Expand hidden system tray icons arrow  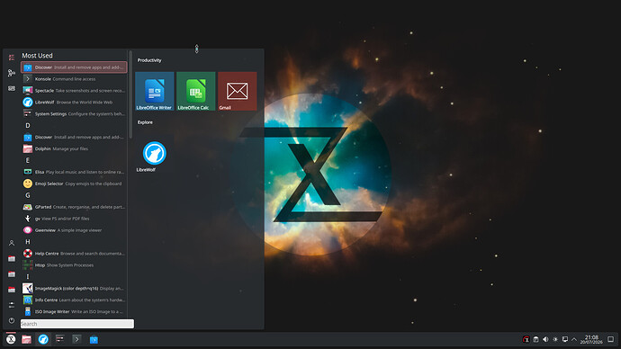pyautogui.click(x=574, y=339)
